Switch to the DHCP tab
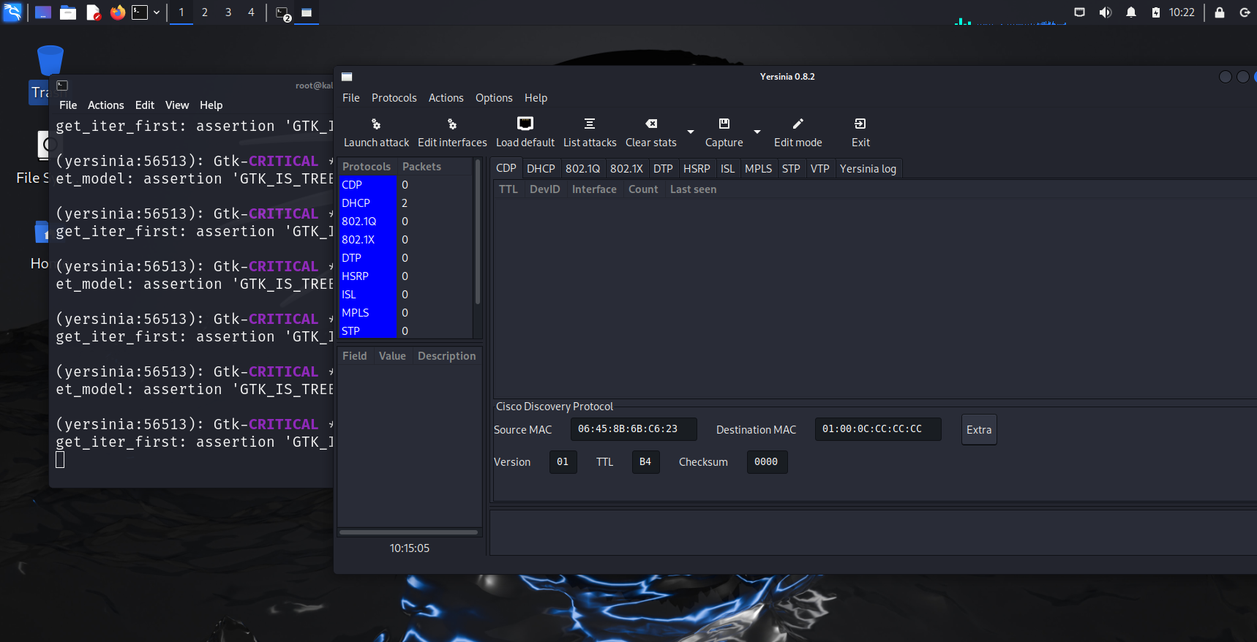Viewport: 1257px width, 642px height. click(541, 169)
